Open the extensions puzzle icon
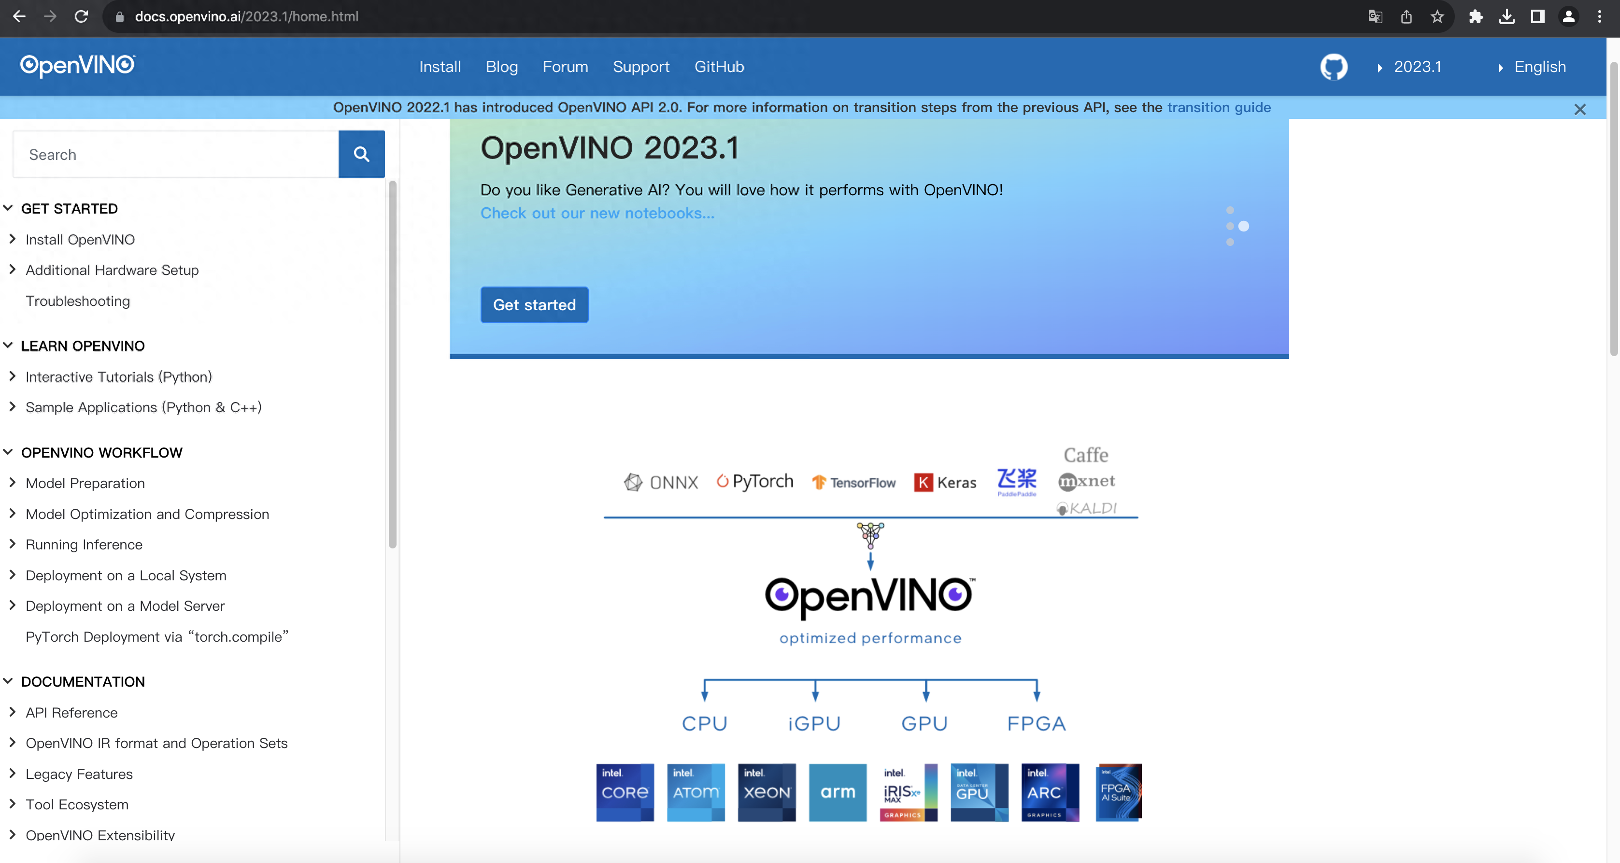Image resolution: width=1620 pixels, height=863 pixels. pyautogui.click(x=1476, y=16)
